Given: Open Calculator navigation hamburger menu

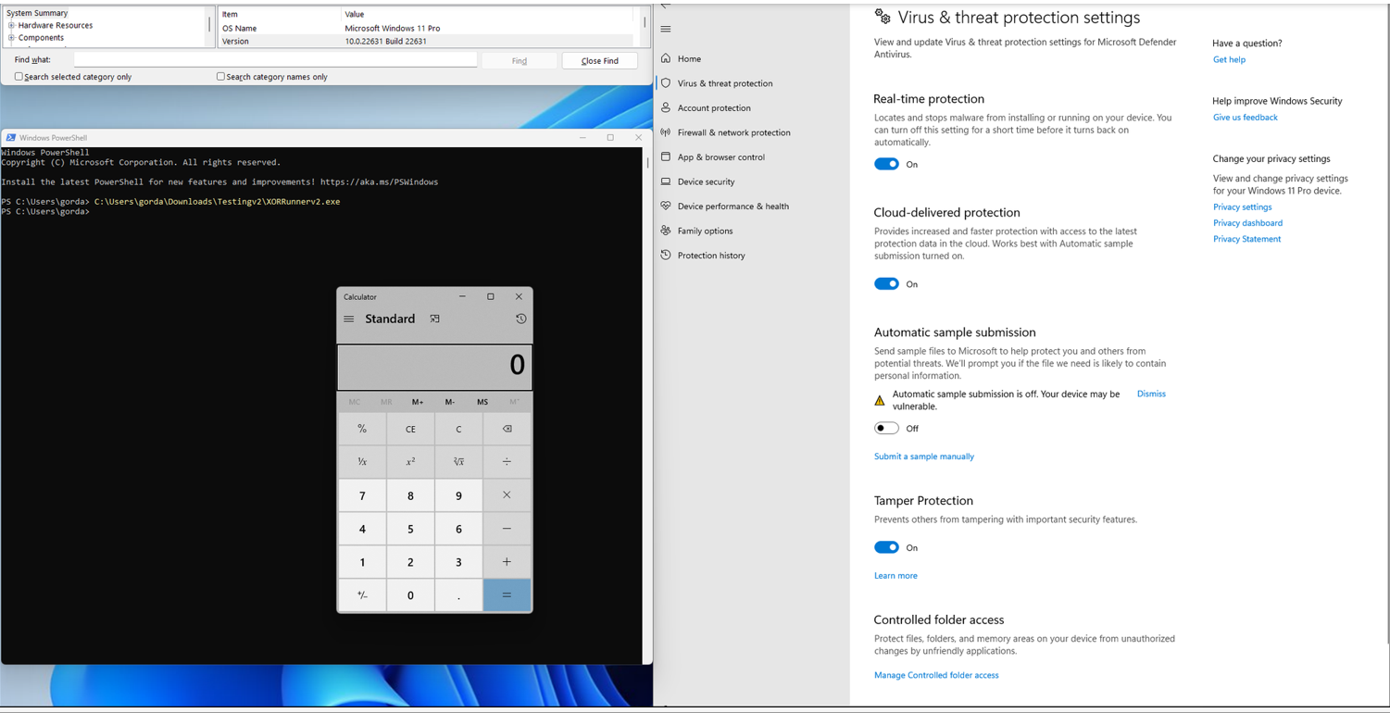Looking at the screenshot, I should tap(349, 319).
